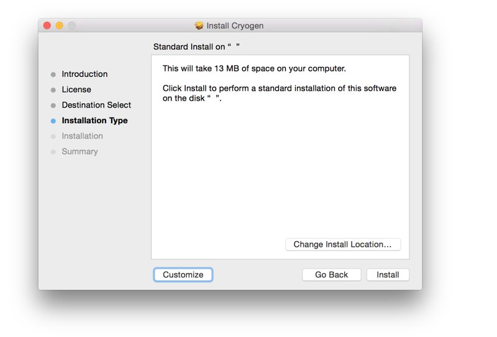Go to the Introduction step label
497x337 pixels.
(84, 74)
